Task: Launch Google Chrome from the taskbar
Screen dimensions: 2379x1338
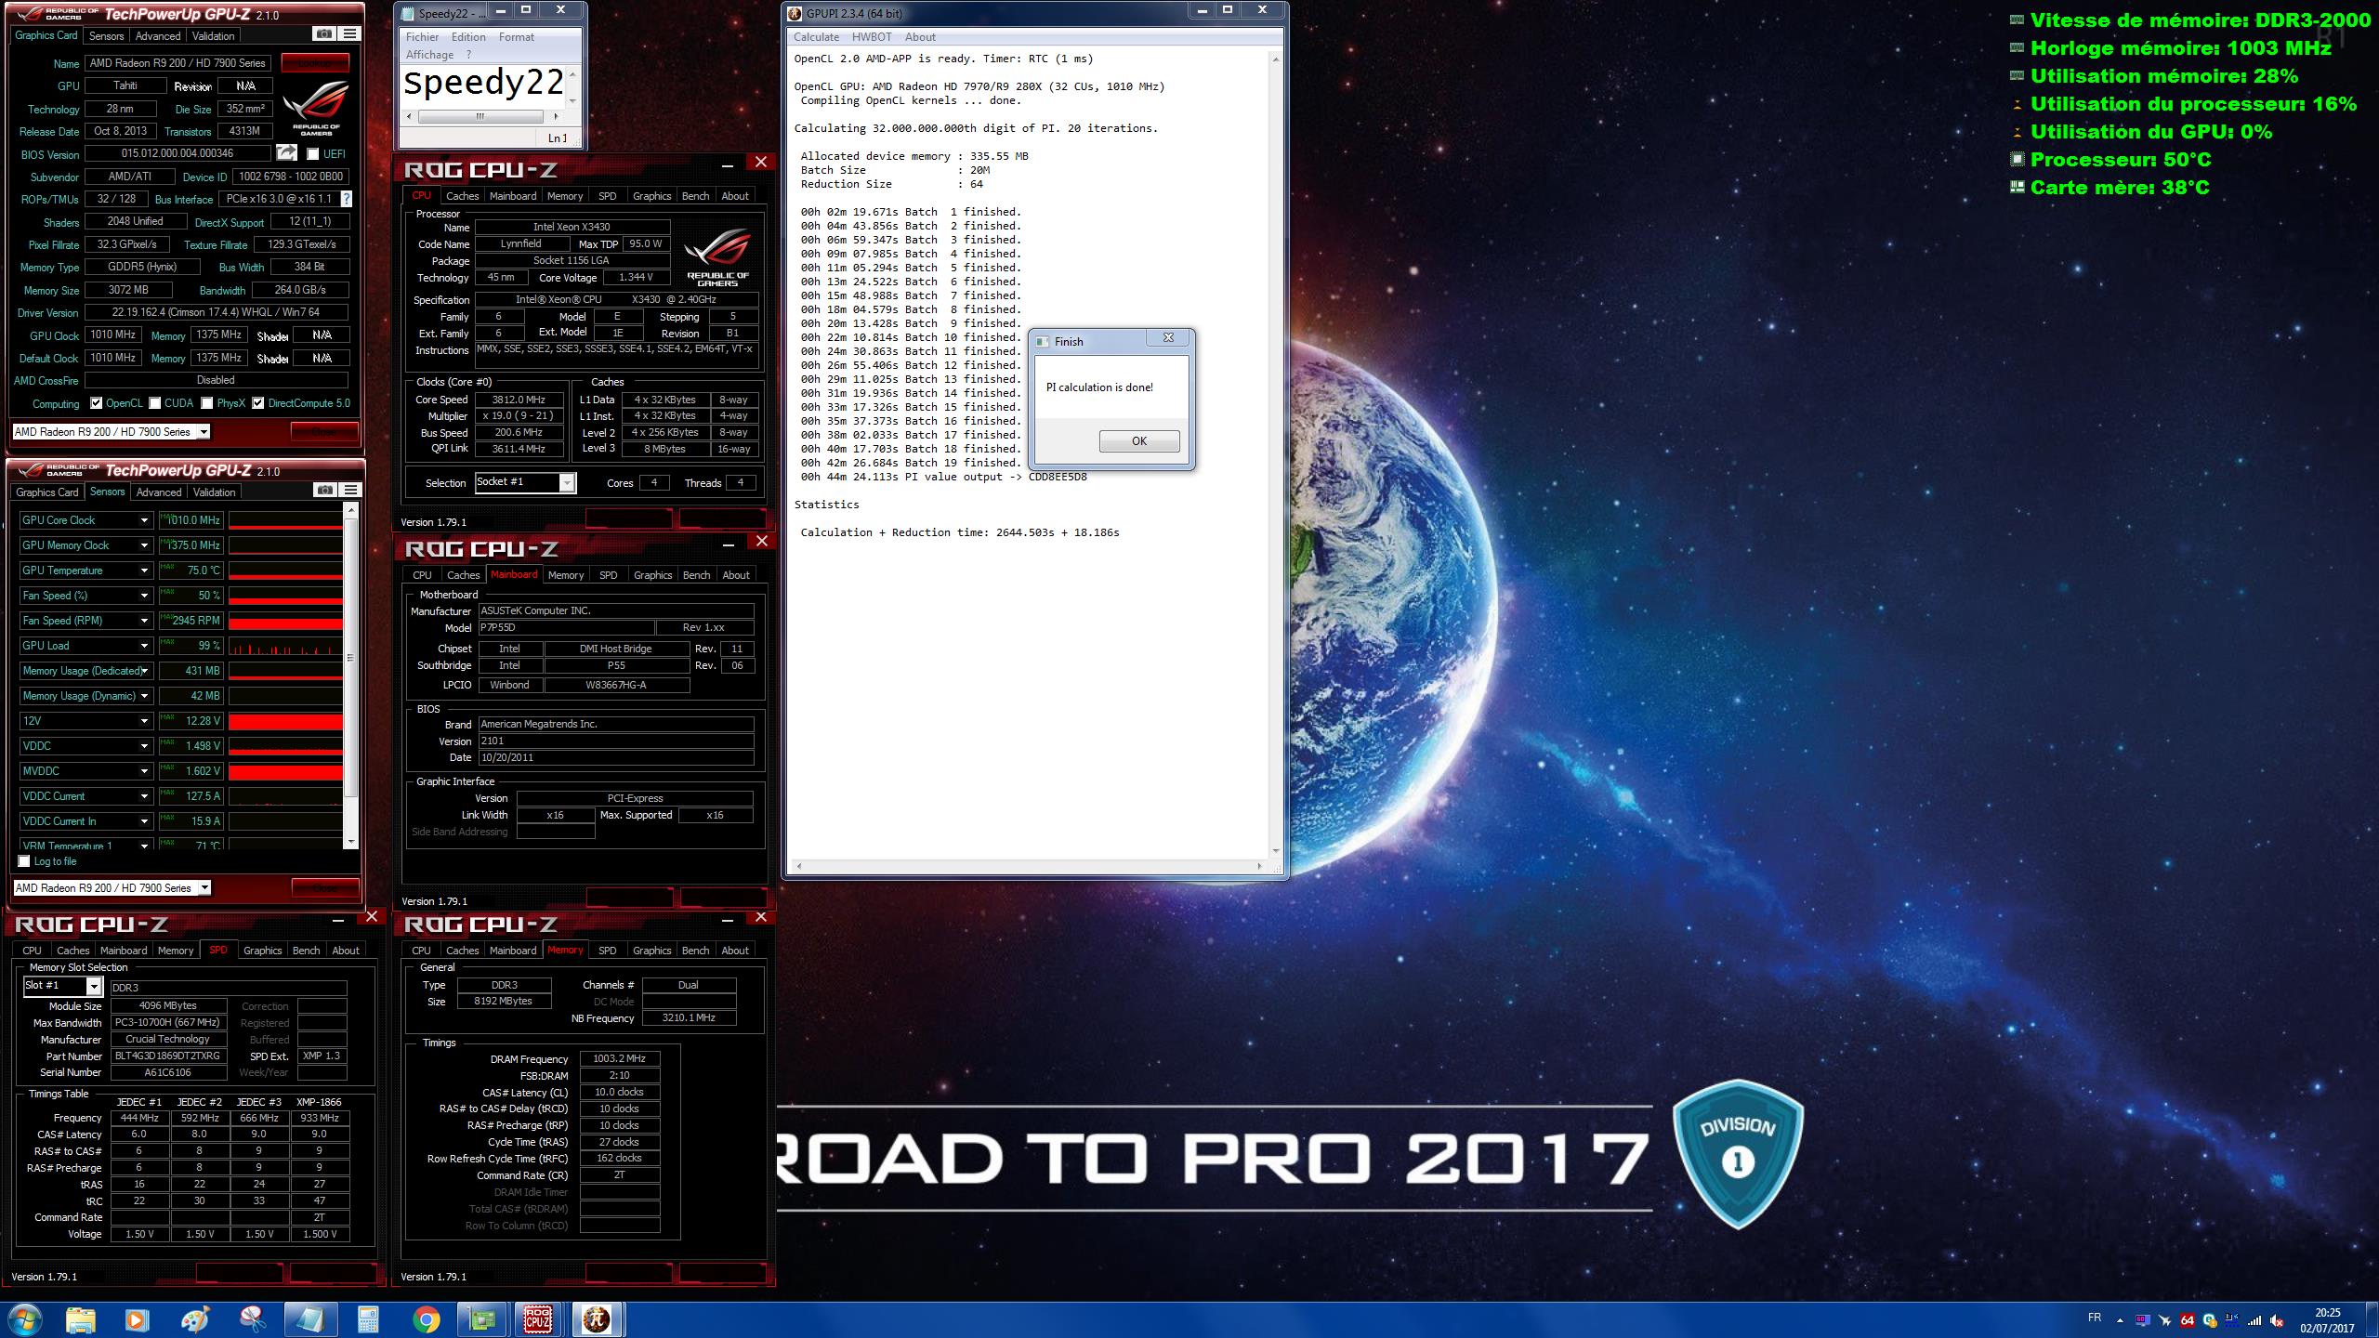Action: (426, 1319)
